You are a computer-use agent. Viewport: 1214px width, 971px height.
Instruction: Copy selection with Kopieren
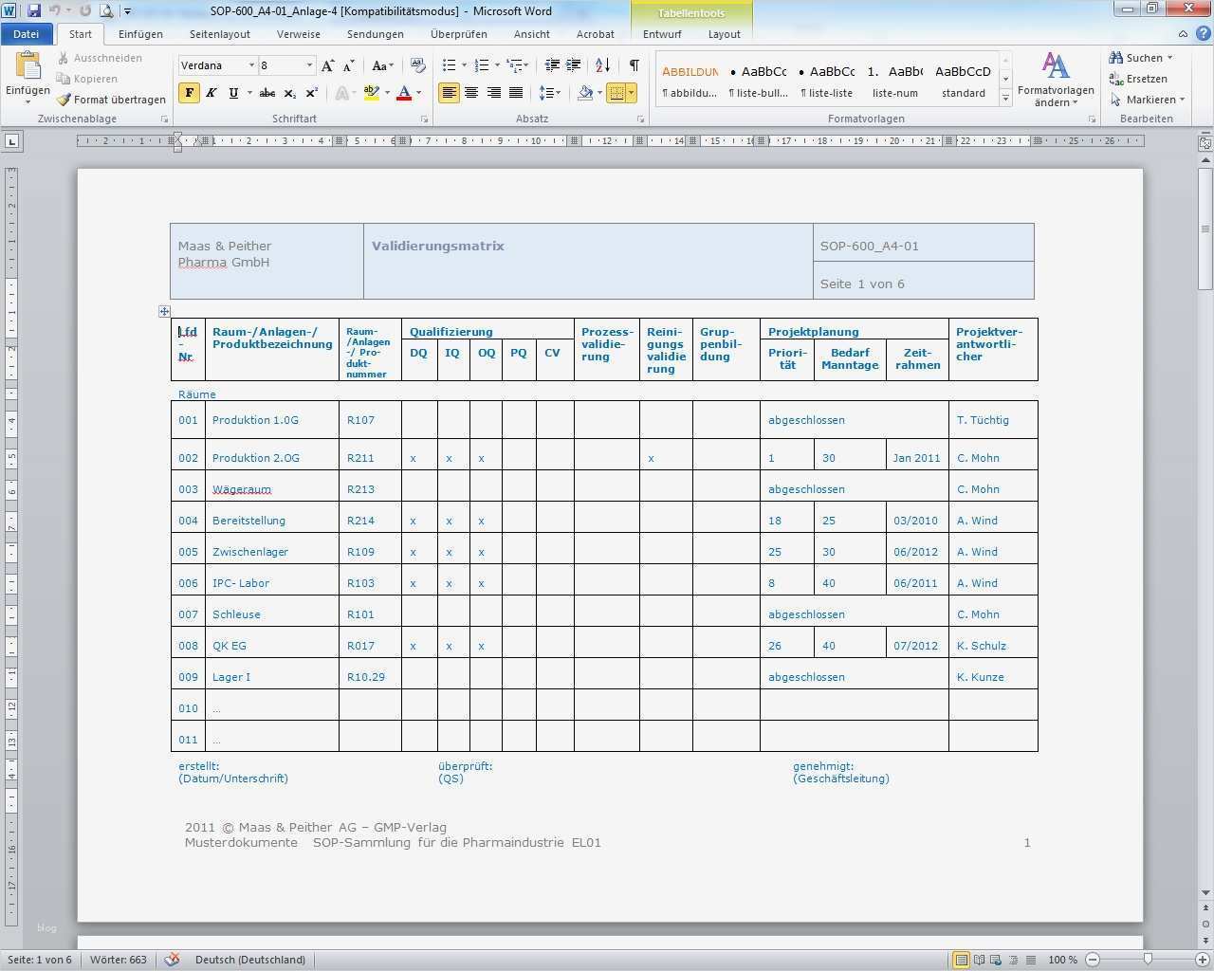coord(87,79)
